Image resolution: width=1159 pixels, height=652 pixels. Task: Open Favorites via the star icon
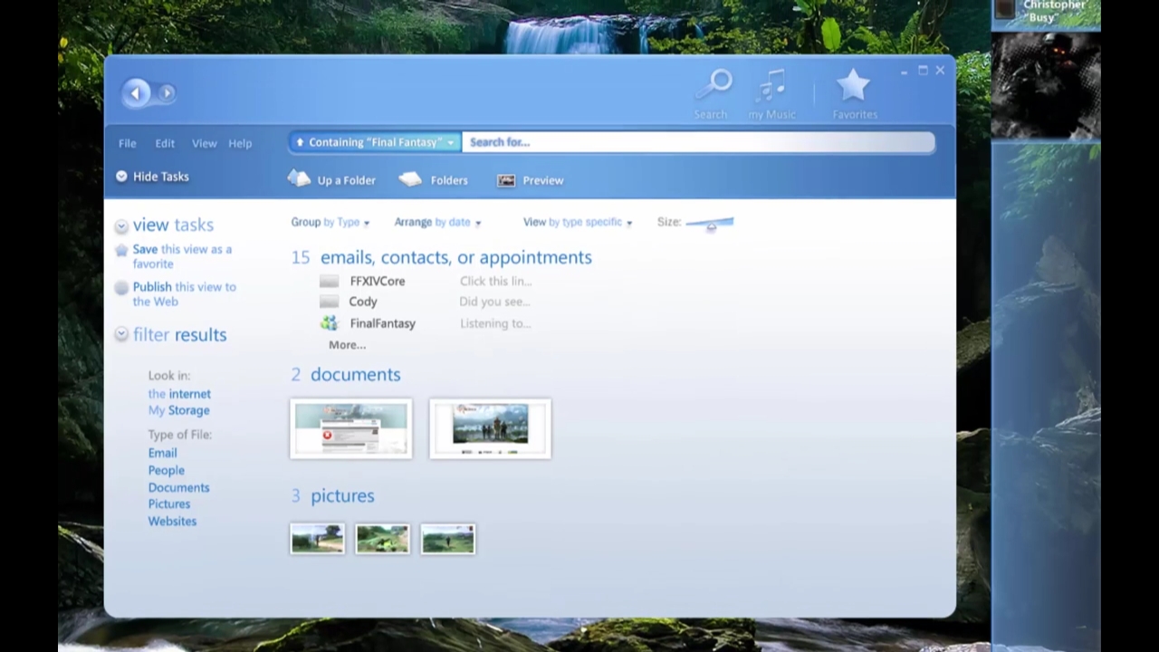(853, 85)
